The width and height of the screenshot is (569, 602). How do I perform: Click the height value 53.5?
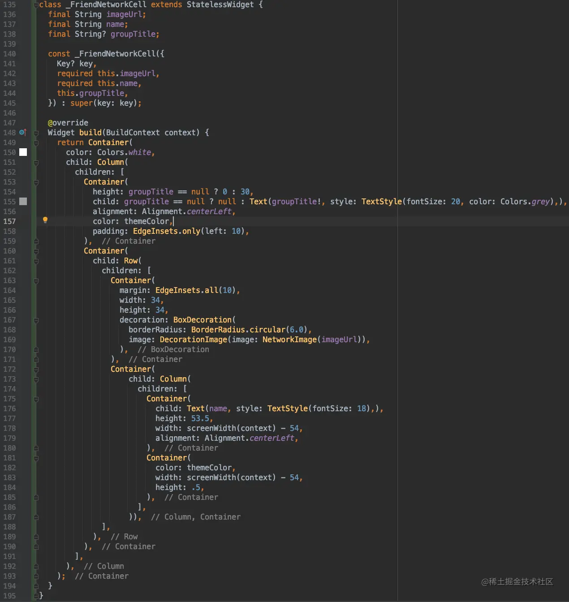[x=200, y=418]
